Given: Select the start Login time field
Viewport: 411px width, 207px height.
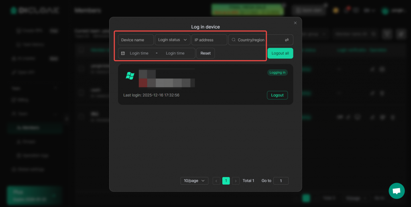Looking at the screenshot, I should click(x=139, y=53).
